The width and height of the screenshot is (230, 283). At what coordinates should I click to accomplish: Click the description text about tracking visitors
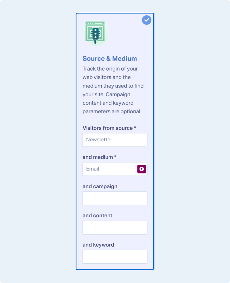(x=113, y=90)
